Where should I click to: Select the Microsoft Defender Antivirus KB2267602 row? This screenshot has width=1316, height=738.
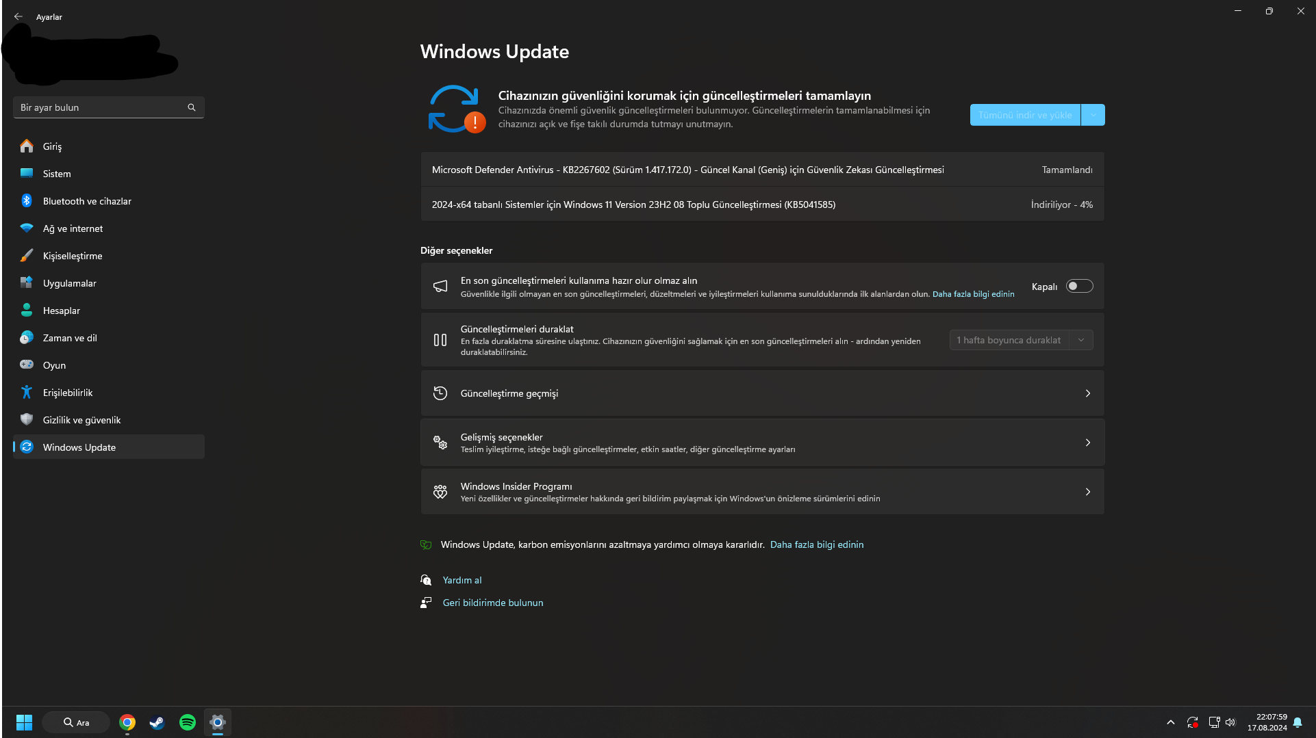[762, 170]
